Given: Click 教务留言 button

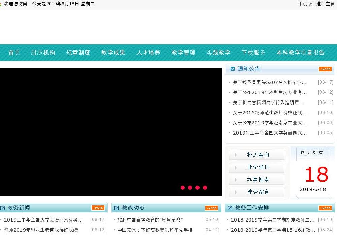Looking at the screenshot, I should (x=257, y=192).
